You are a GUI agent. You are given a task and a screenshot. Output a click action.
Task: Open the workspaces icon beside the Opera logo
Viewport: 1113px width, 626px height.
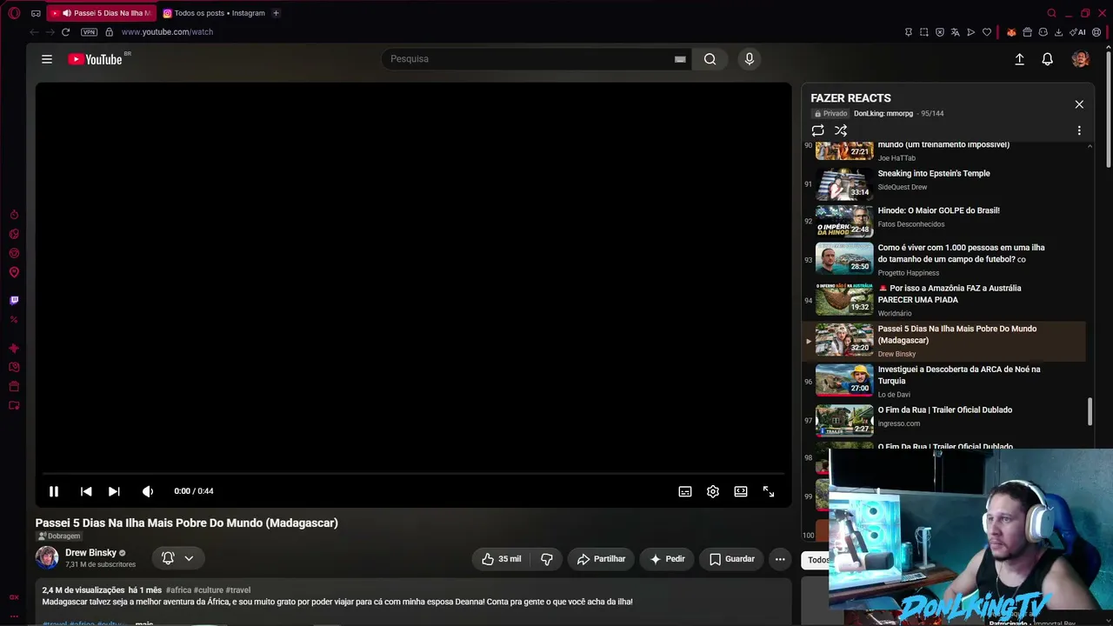tap(36, 13)
